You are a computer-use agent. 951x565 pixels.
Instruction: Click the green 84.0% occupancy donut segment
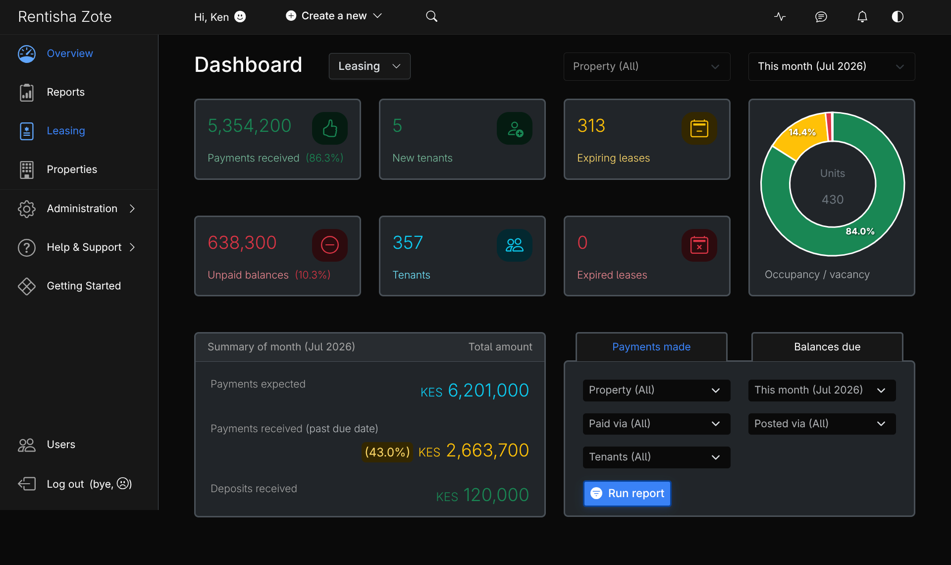860,231
